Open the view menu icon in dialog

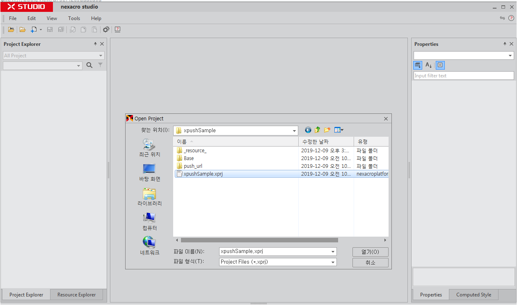click(x=339, y=130)
